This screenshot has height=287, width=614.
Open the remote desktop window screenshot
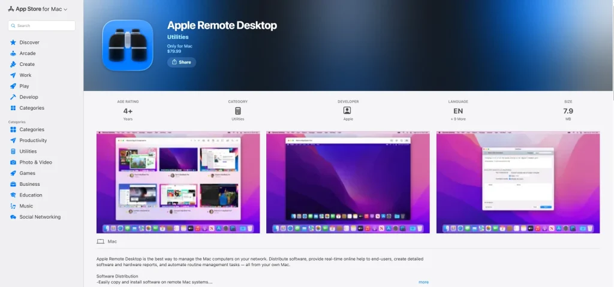[348, 182]
